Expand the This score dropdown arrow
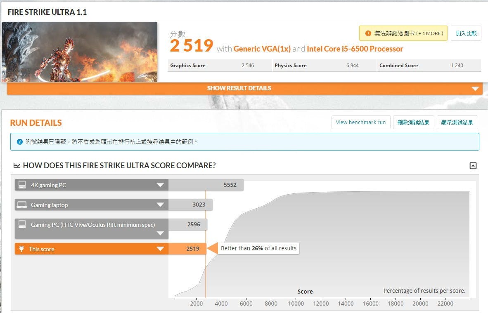Image resolution: width=488 pixels, height=313 pixels. coord(160,249)
